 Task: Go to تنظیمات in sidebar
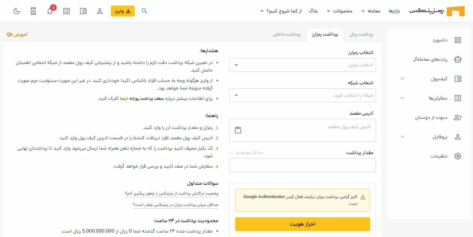[439, 156]
